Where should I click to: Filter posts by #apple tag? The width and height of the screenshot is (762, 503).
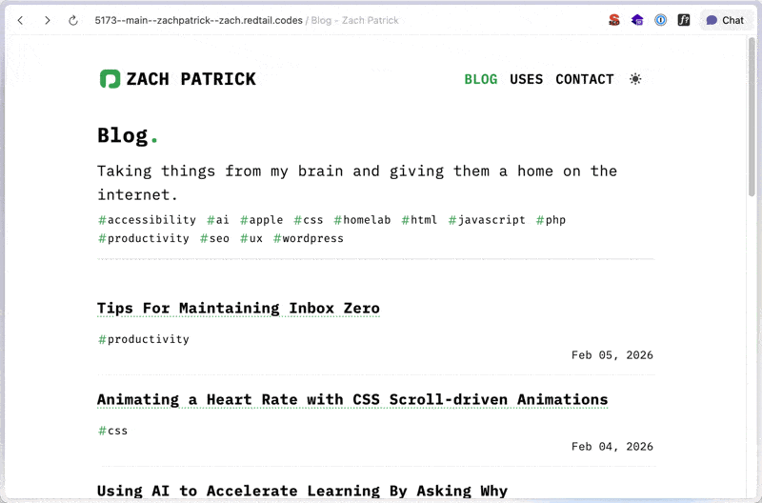coord(261,220)
